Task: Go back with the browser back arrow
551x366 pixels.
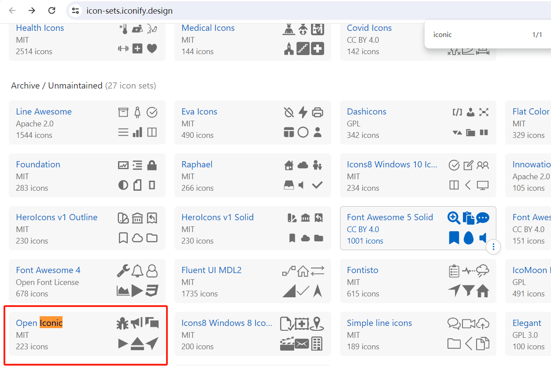Action: pyautogui.click(x=12, y=11)
